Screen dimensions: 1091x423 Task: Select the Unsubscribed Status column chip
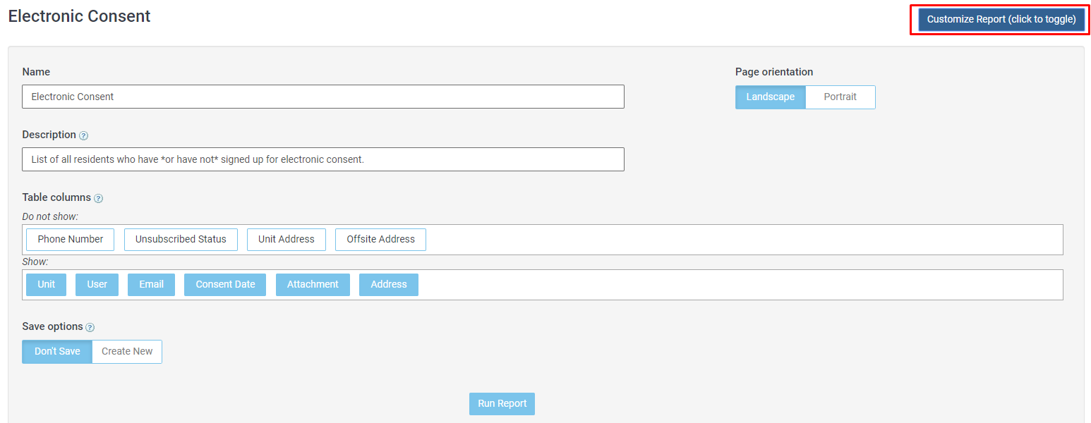[181, 240]
